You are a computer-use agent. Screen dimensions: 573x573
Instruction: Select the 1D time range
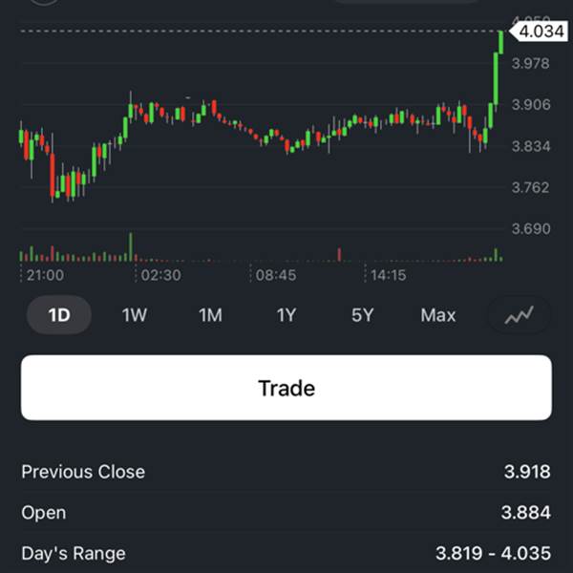59,315
